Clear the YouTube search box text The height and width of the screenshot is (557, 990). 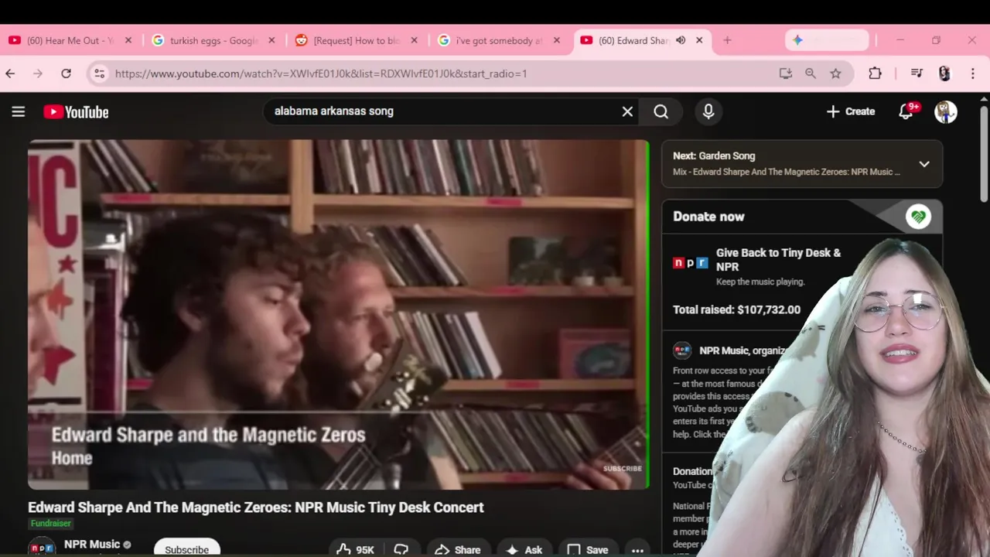[x=627, y=111]
